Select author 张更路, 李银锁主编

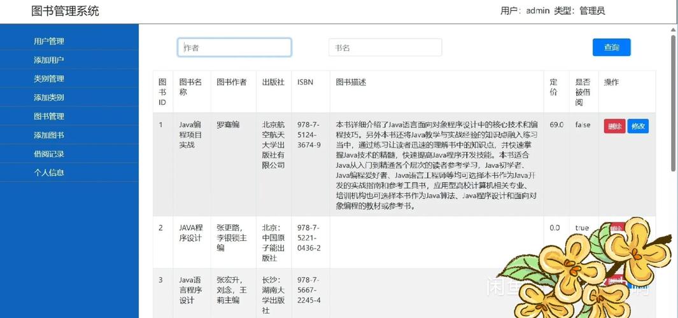(232, 238)
